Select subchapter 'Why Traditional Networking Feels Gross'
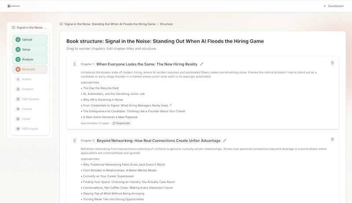 click(x=124, y=164)
